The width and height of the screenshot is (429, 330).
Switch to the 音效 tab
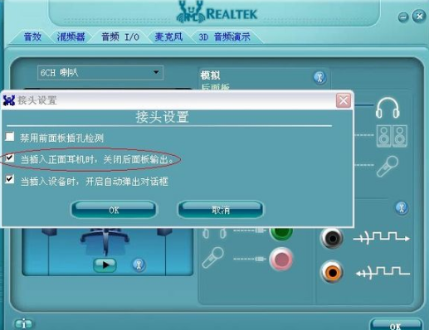(32, 36)
